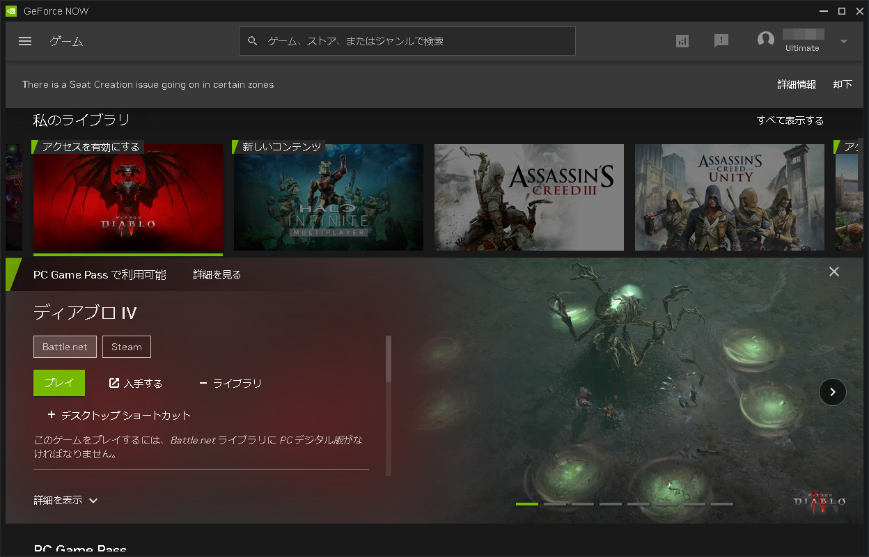Click the 入手する link
The height and width of the screenshot is (557, 869).
[x=136, y=383]
